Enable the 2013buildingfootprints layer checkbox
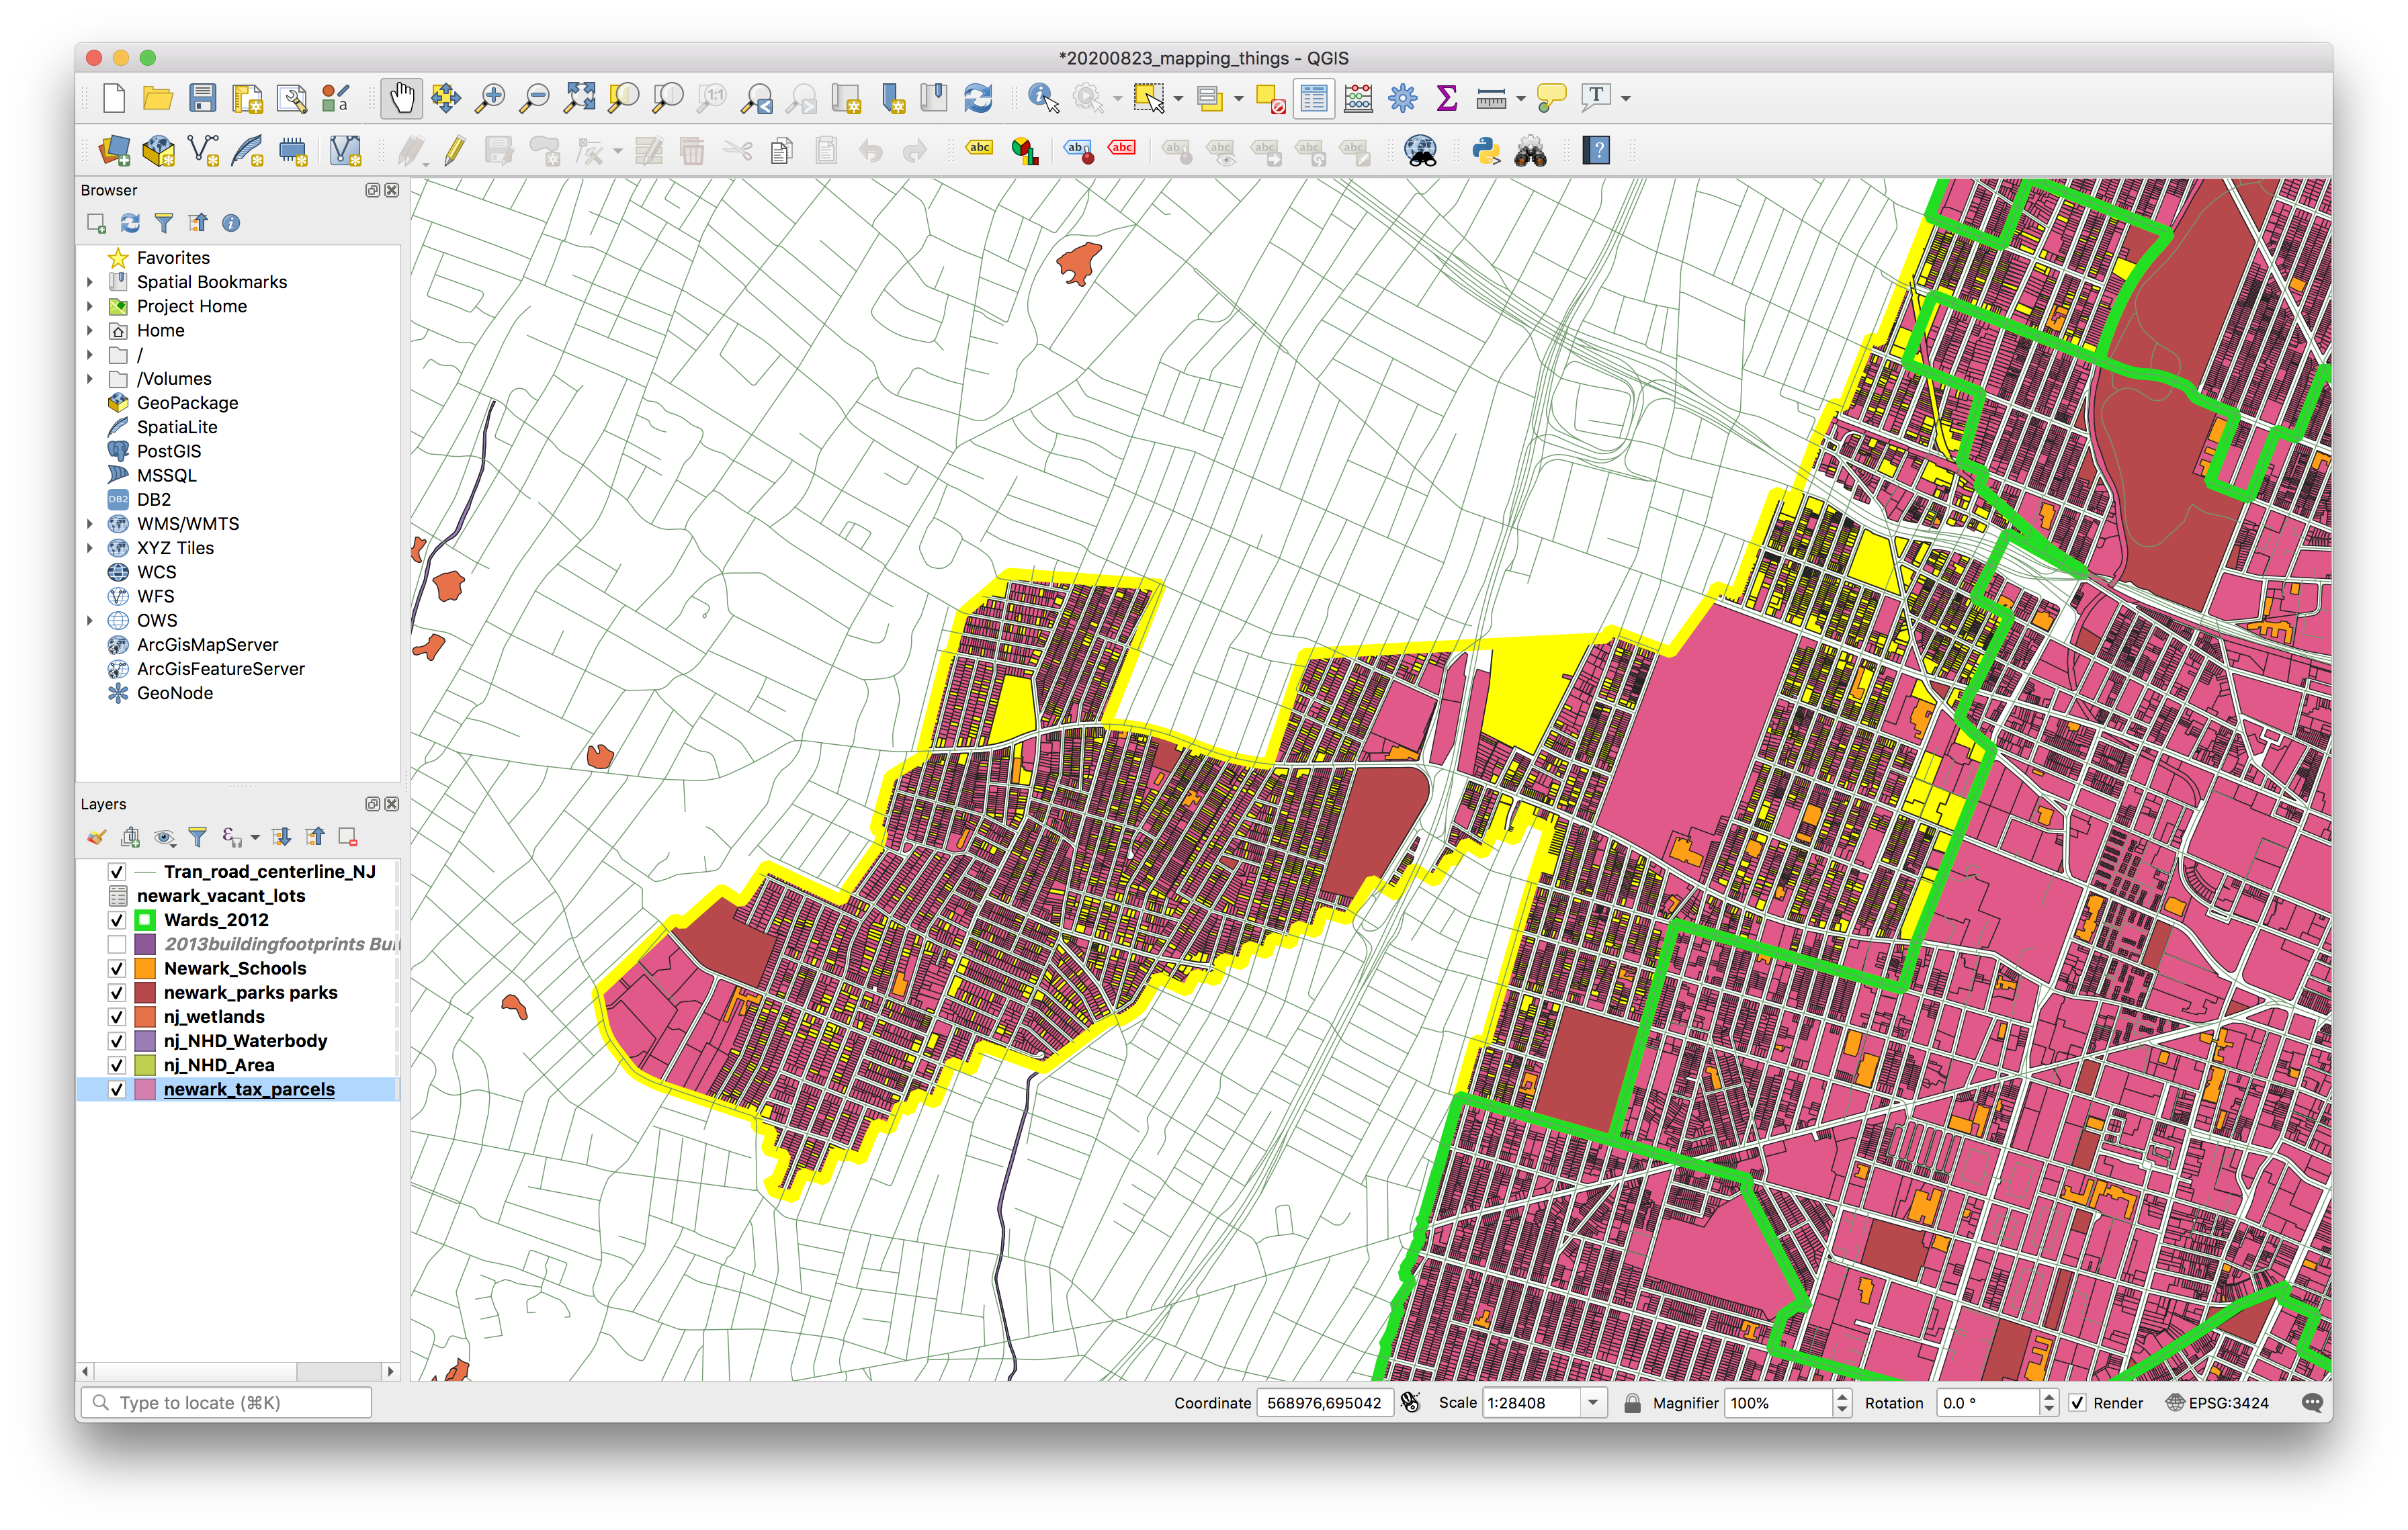 pos(117,944)
